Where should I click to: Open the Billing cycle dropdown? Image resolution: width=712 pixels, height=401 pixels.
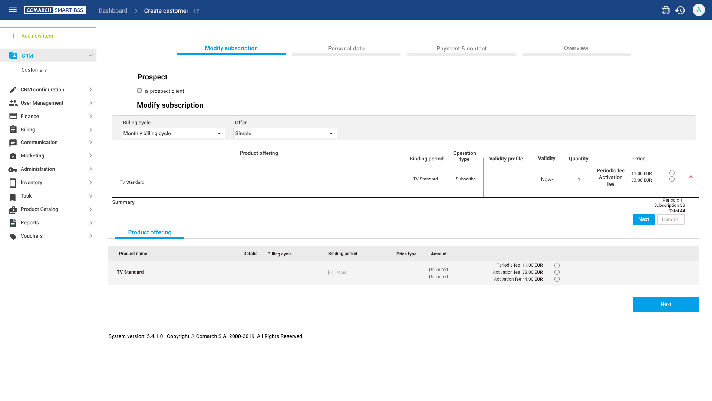(173, 133)
